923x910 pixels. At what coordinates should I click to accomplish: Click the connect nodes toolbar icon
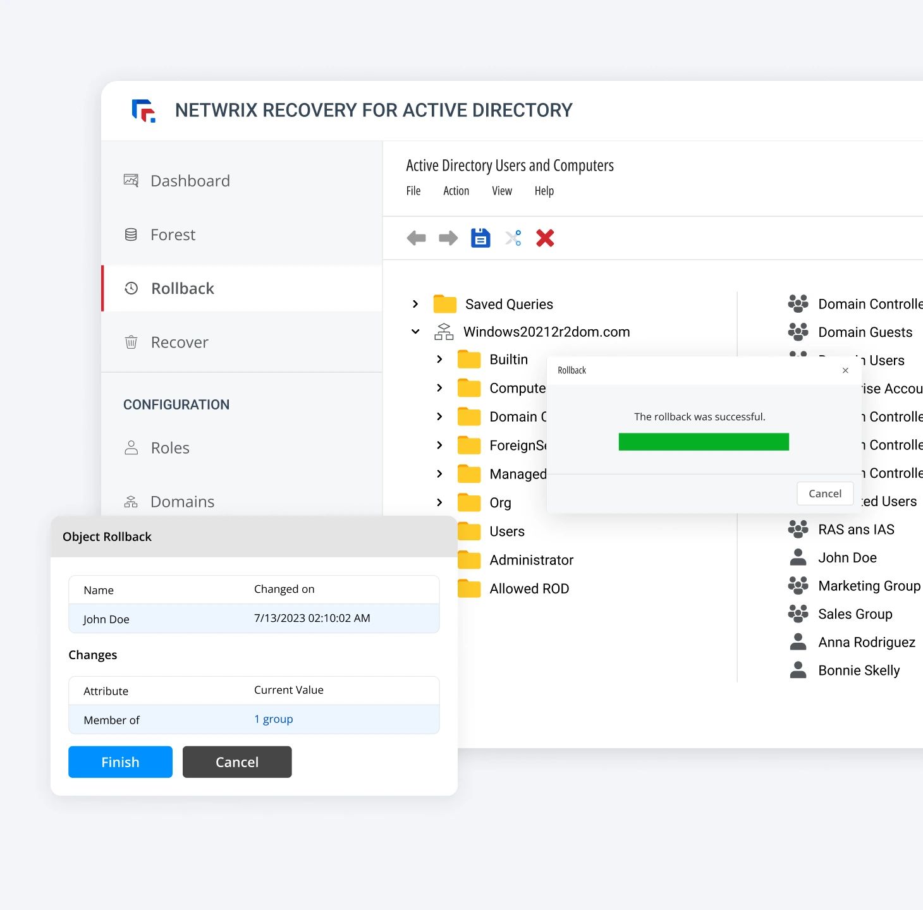coord(513,238)
